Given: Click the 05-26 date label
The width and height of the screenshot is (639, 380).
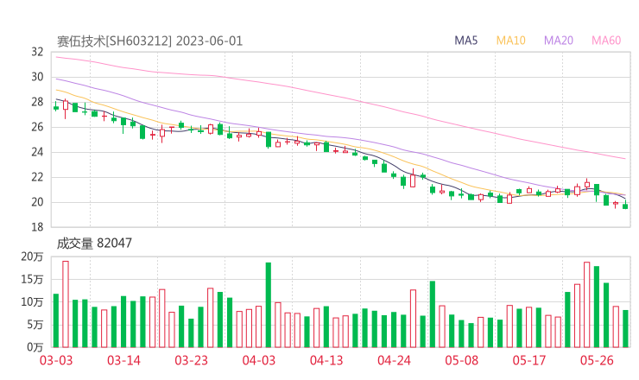Looking at the screenshot, I should pos(597,360).
